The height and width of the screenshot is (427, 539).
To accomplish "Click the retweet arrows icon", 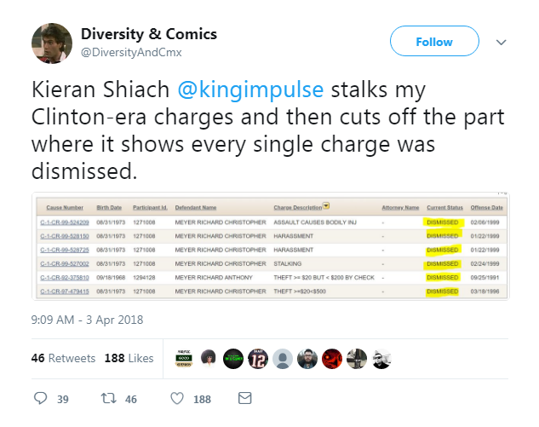I will point(108,398).
